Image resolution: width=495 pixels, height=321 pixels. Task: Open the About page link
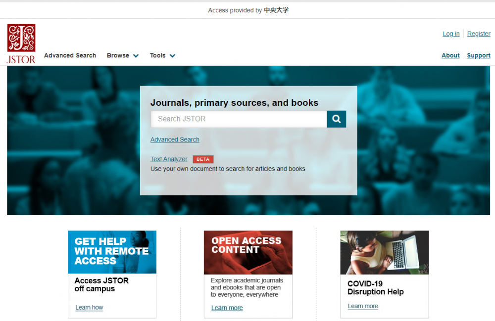450,55
